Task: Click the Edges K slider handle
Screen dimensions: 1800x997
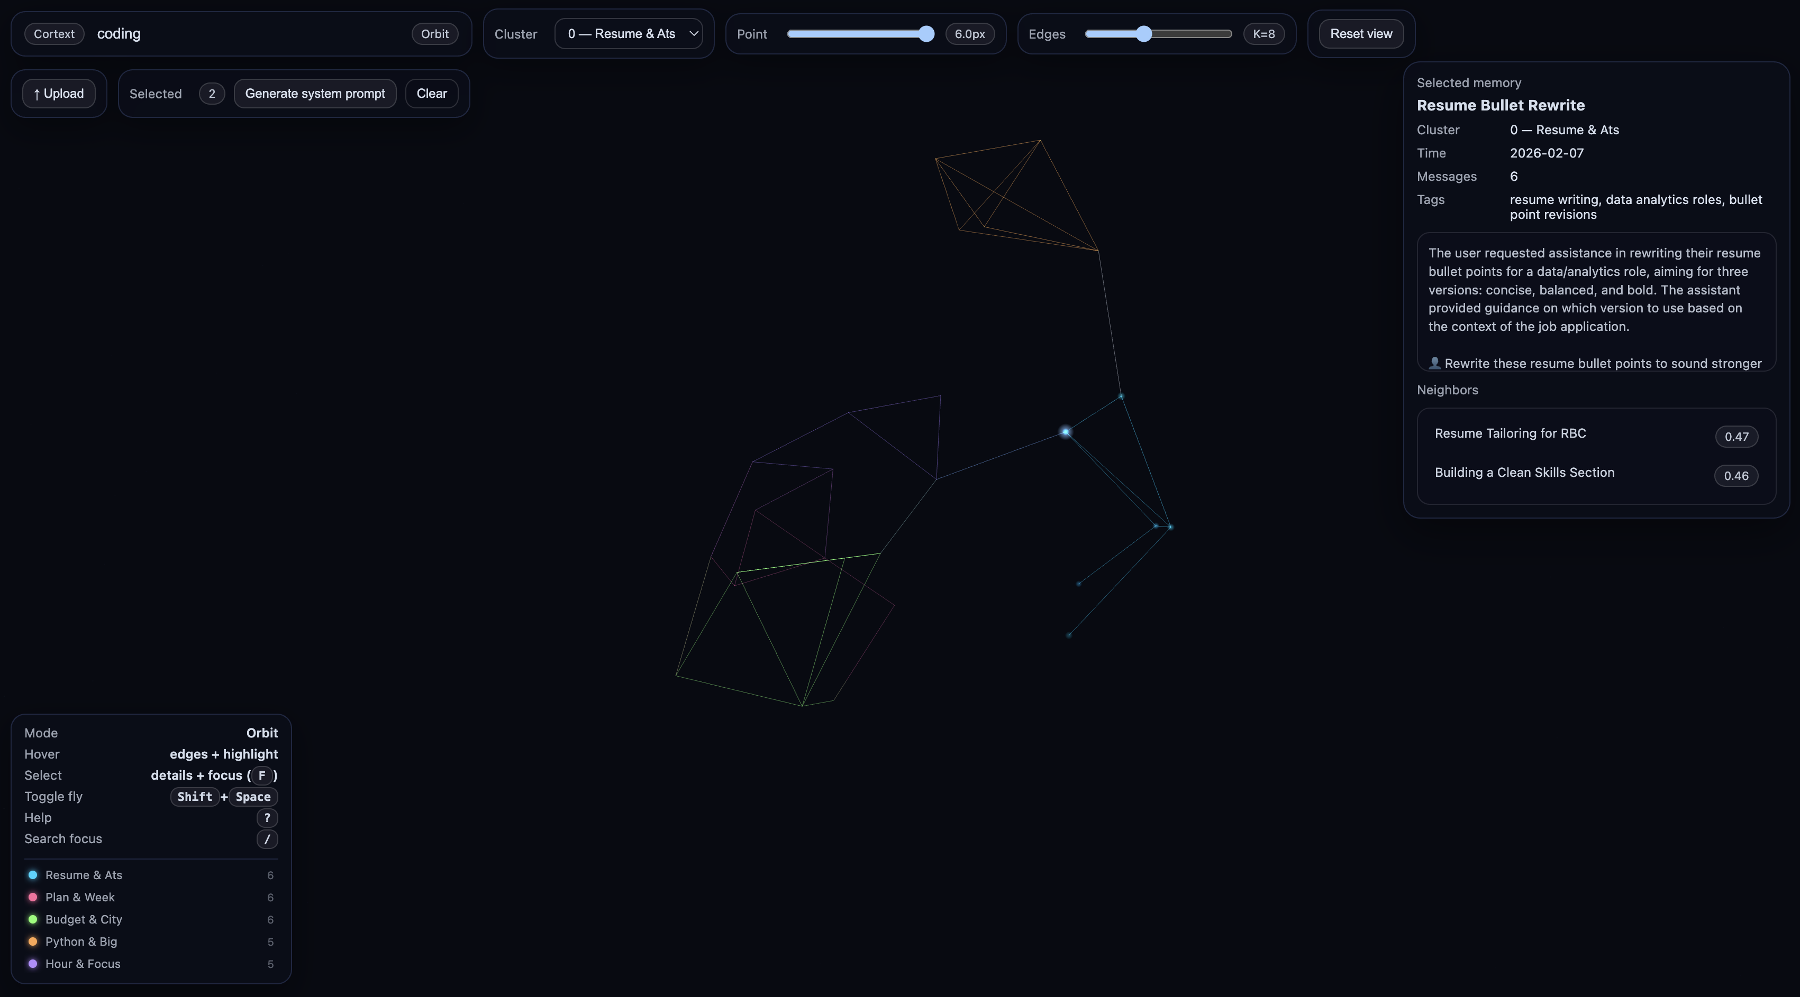Action: pyautogui.click(x=1143, y=33)
